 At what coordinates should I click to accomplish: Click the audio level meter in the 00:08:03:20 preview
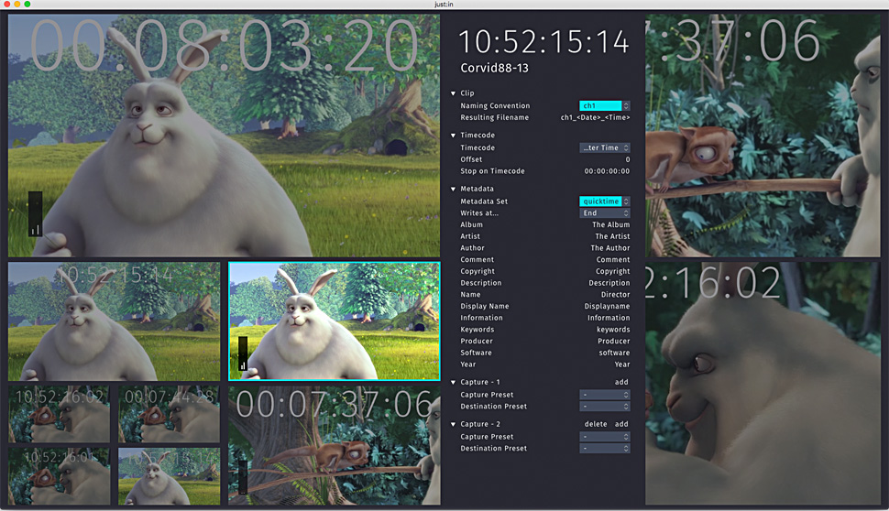point(35,214)
